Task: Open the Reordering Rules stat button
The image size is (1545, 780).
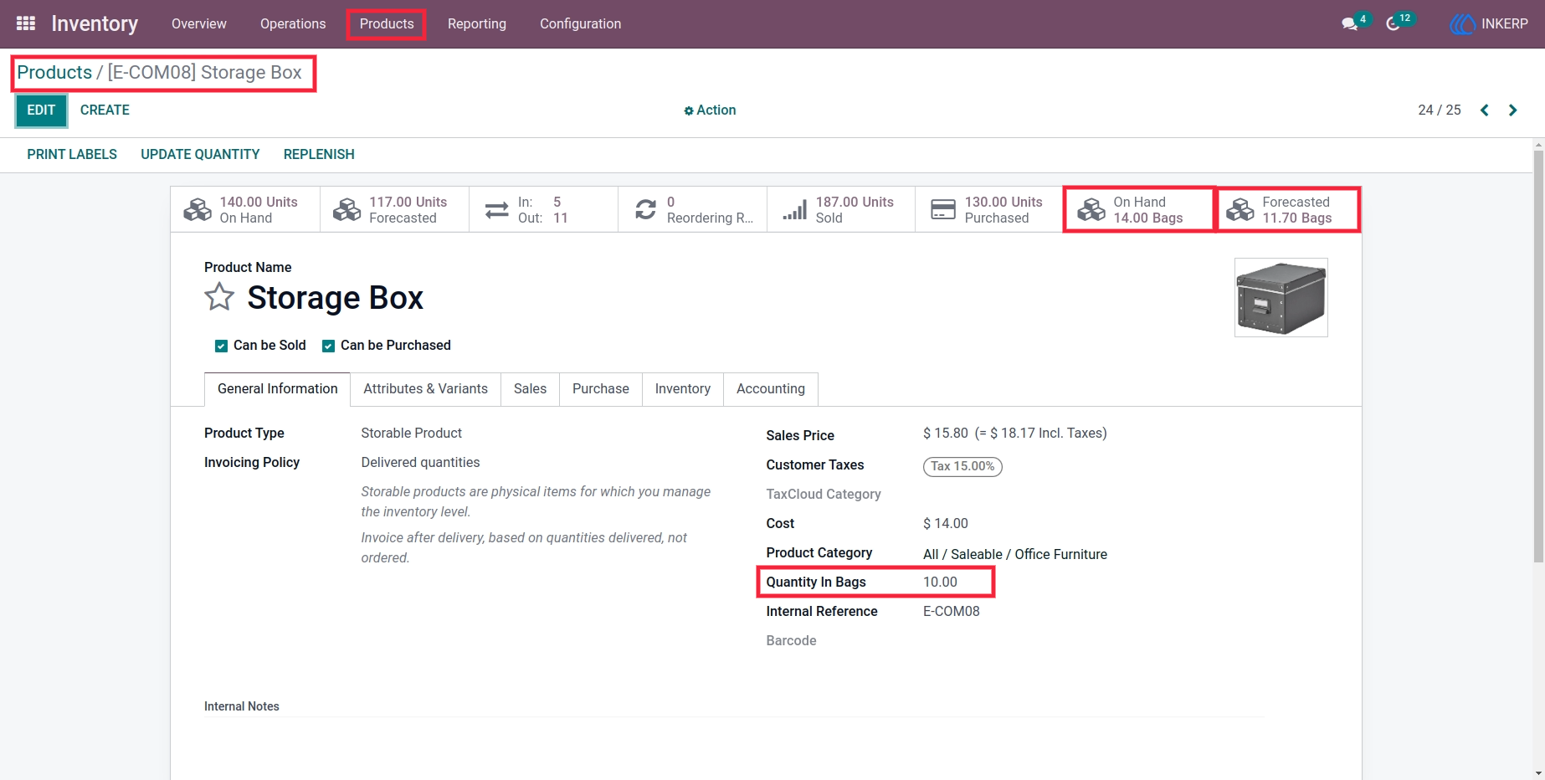Action: (x=692, y=209)
